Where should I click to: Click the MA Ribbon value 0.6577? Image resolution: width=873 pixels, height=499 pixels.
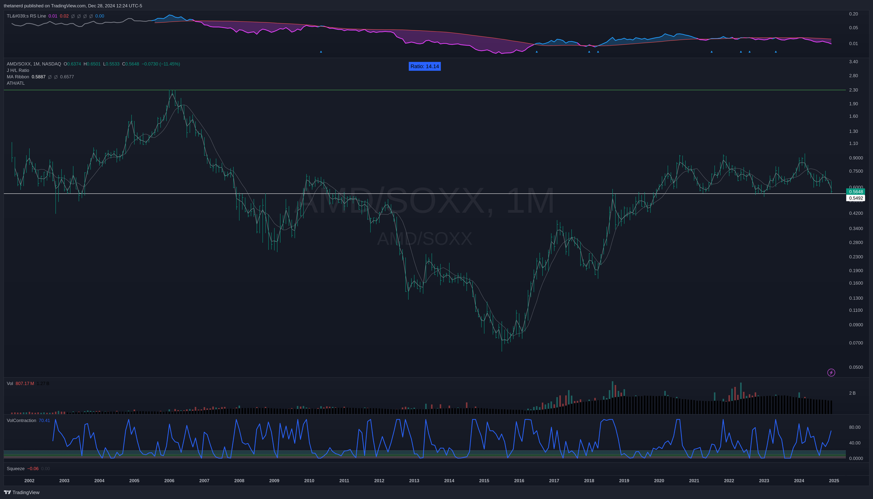click(67, 77)
